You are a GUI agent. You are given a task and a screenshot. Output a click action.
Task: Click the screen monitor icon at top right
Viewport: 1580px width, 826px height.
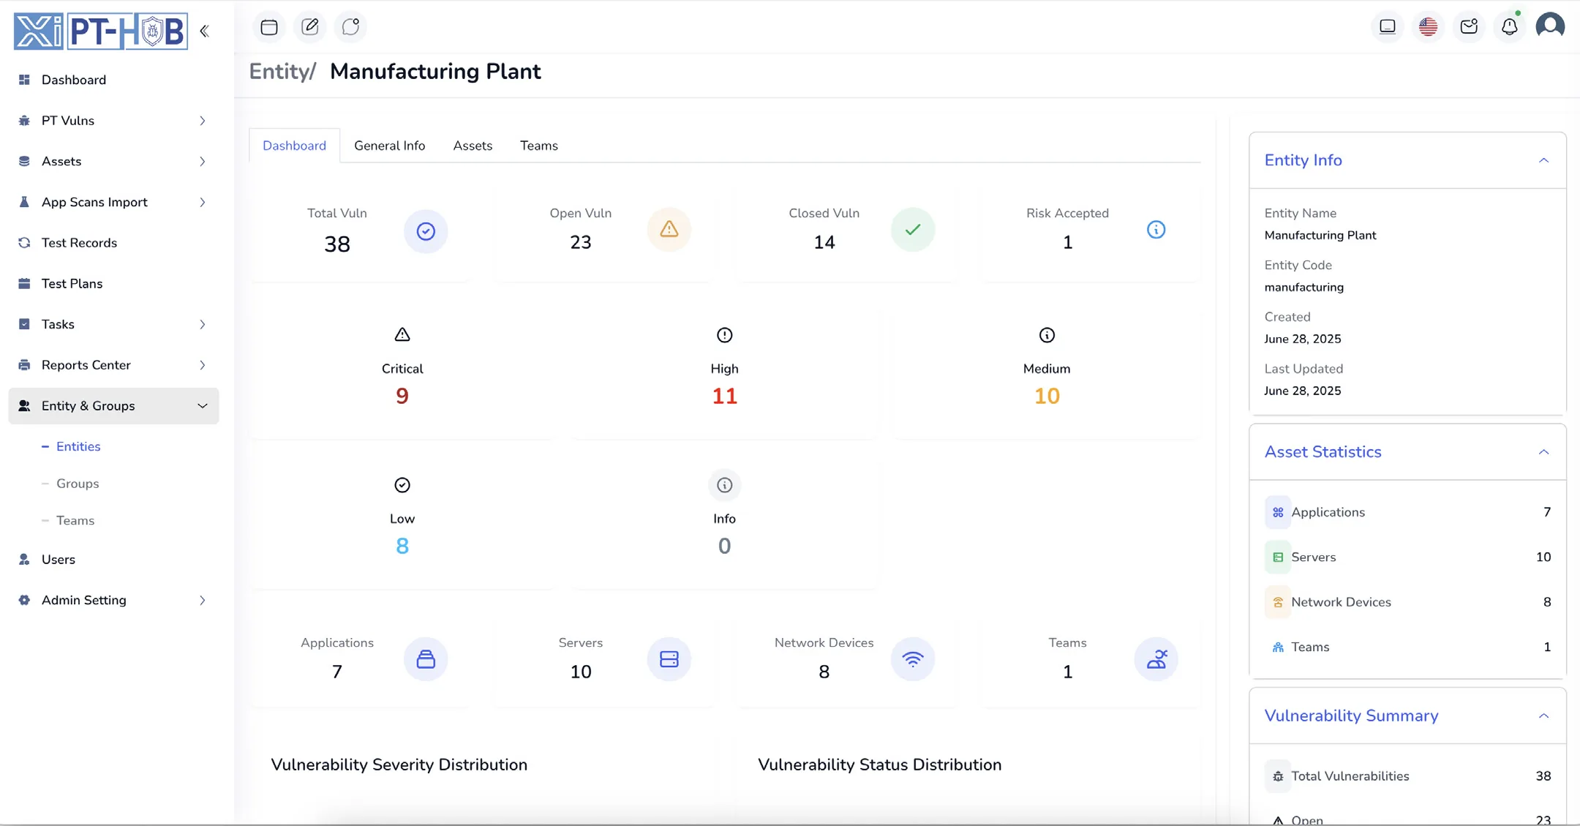(x=1388, y=27)
